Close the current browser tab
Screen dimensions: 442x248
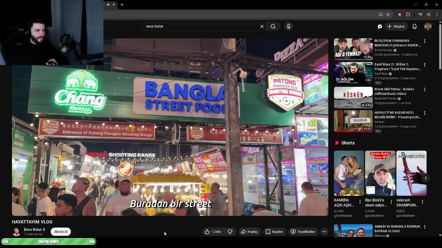pyautogui.click(x=114, y=4)
